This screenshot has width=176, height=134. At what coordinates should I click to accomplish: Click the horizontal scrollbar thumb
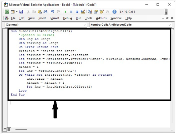click(21, 129)
